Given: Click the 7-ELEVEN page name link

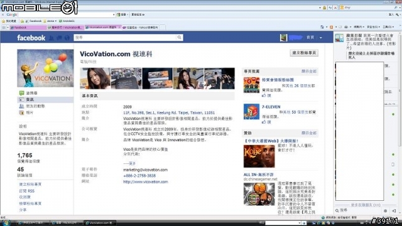Looking at the screenshot, I should [271, 107].
